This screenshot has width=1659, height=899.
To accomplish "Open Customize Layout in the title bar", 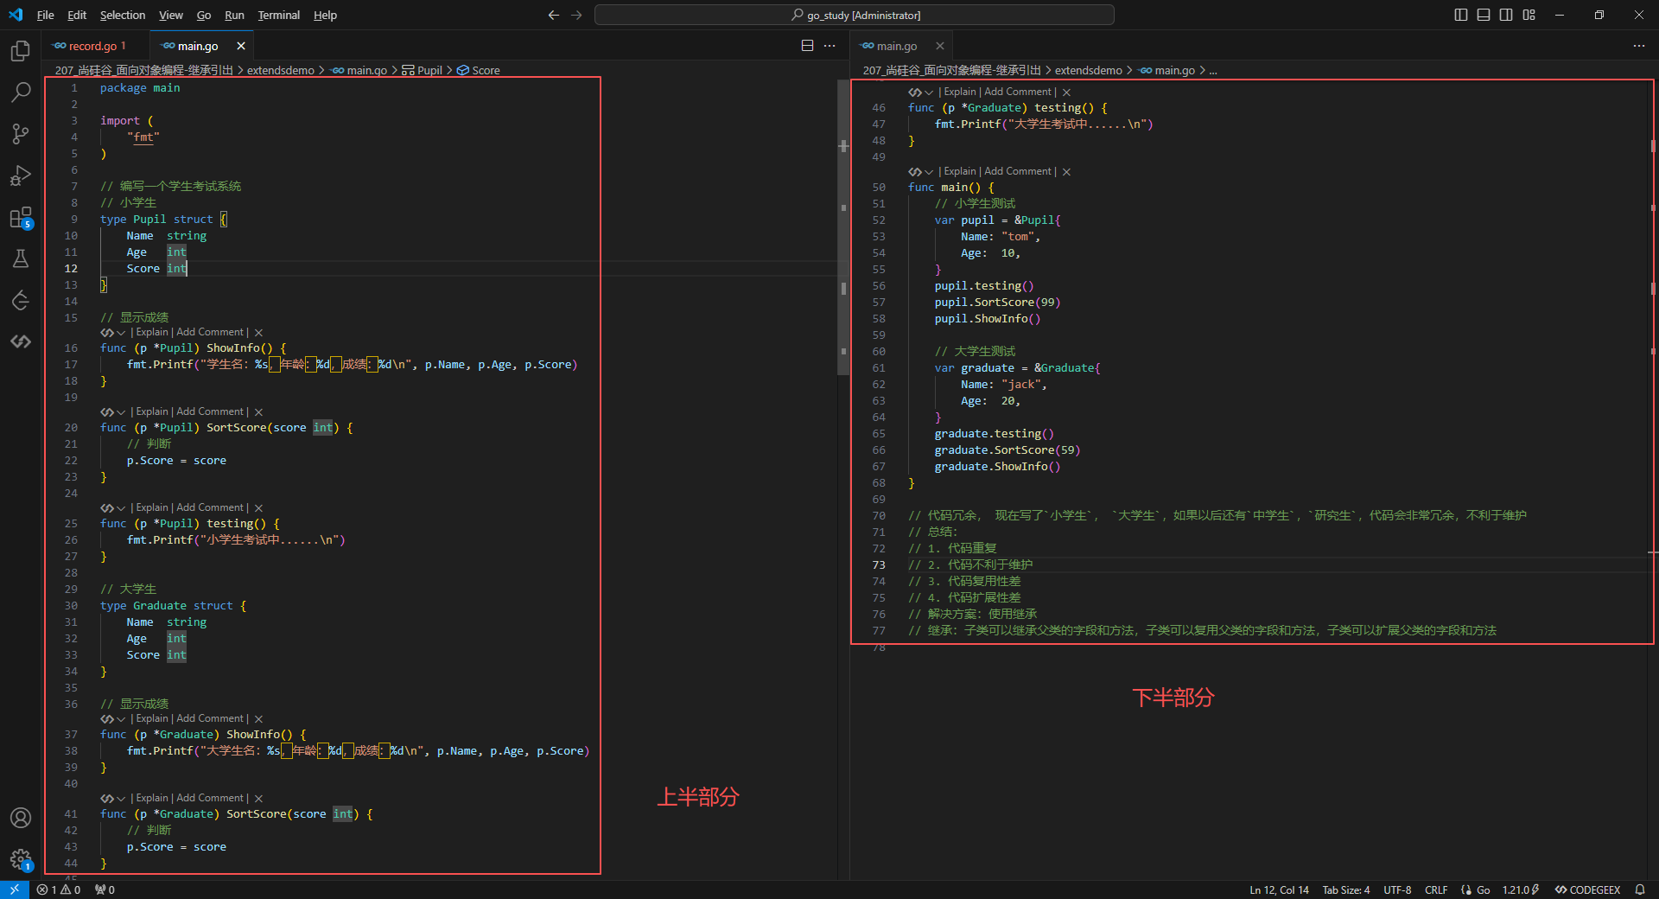I will (1529, 15).
